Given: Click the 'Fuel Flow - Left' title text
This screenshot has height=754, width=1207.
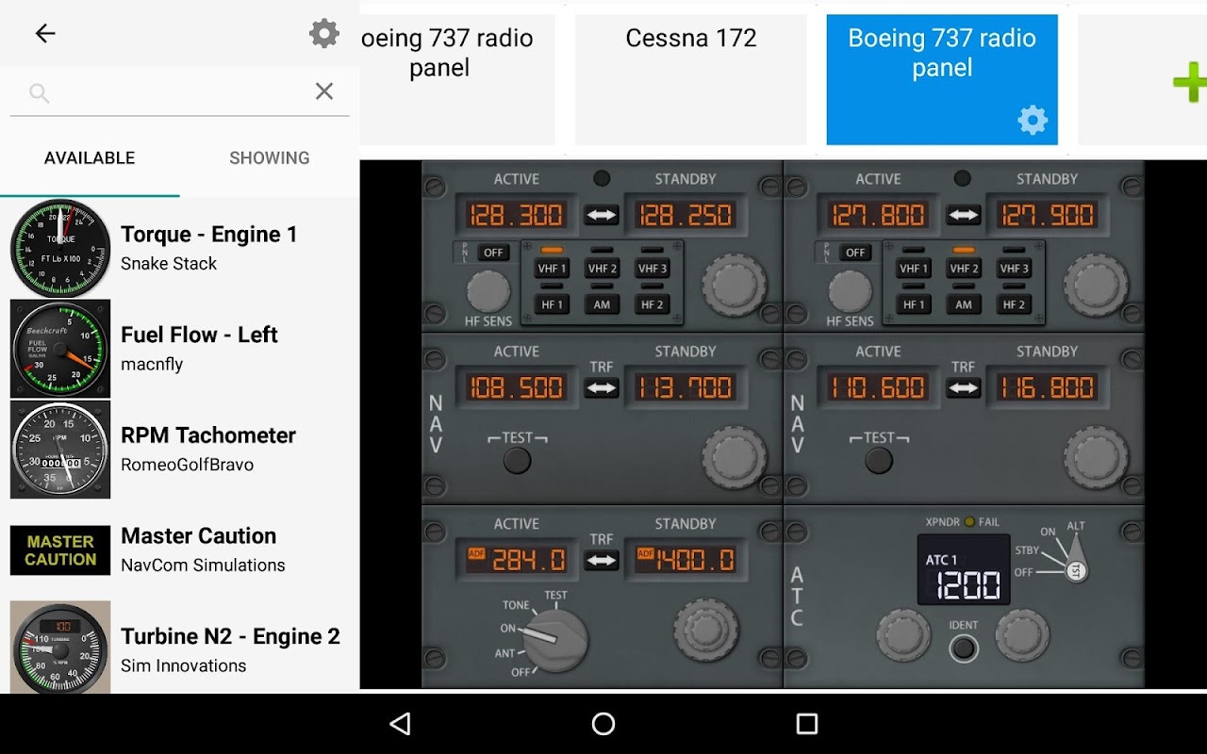Looking at the screenshot, I should (199, 335).
